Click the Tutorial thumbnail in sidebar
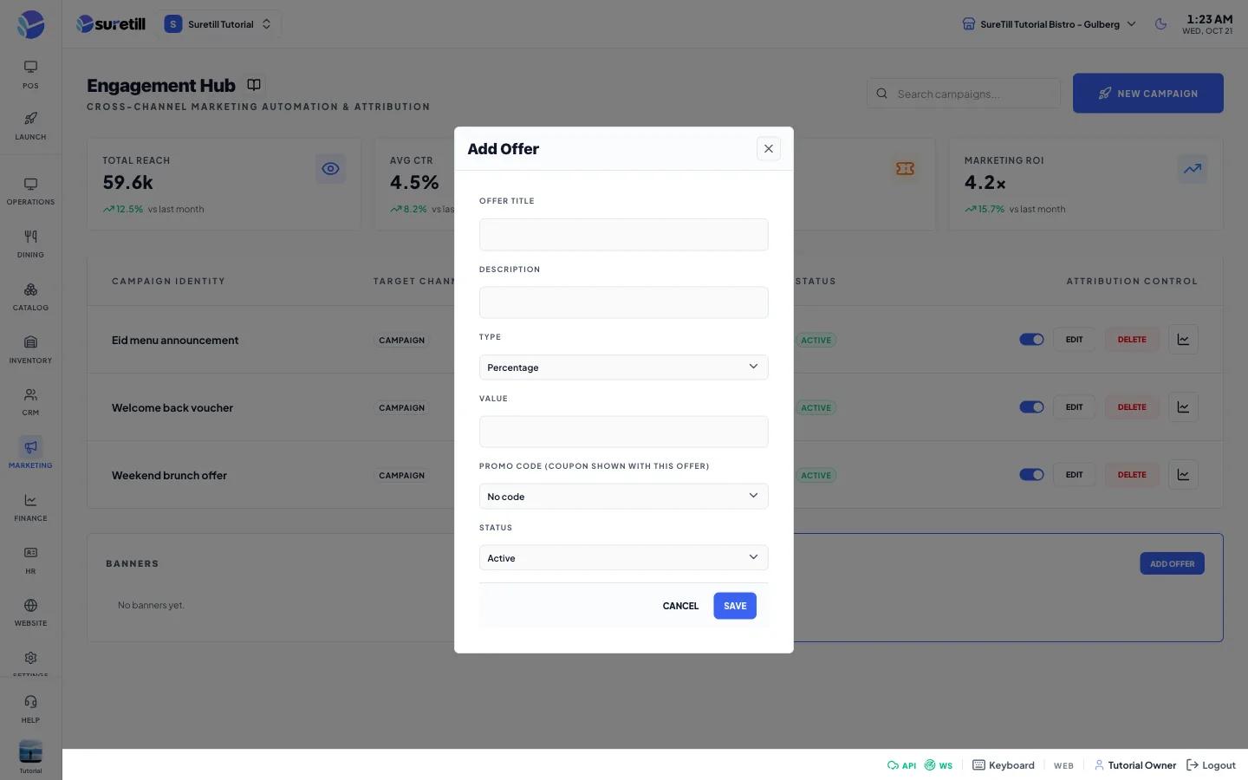Screen dimensions: 1248x780 pos(30,752)
